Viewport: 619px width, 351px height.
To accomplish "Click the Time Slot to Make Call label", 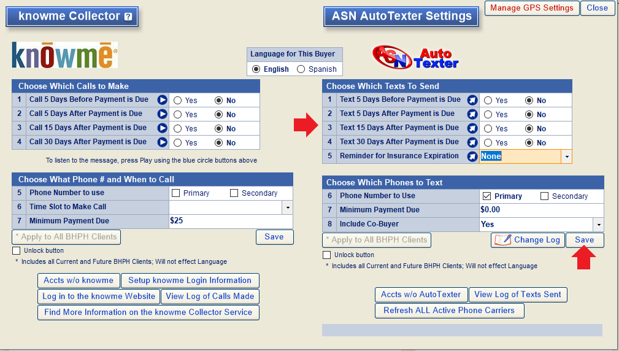I will [x=68, y=207].
